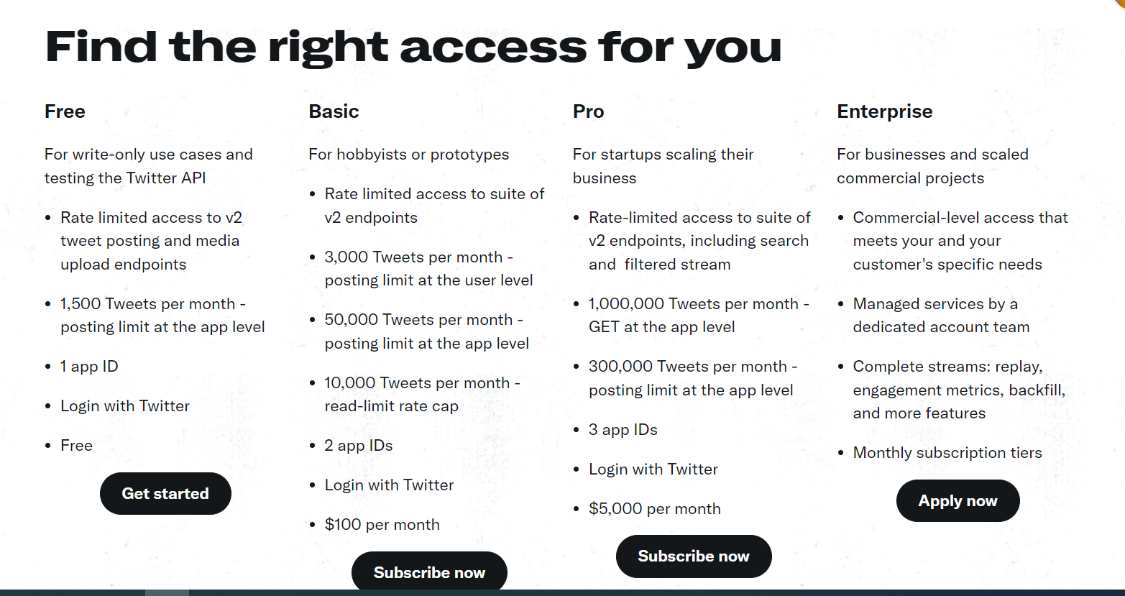Click the "1 app ID" bullet item
The width and height of the screenshot is (1125, 596).
pos(89,366)
